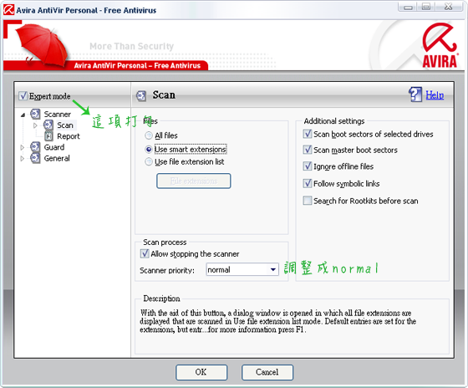468x388 pixels.
Task: Click the 'Scanner priority:' label
Action: pos(167,271)
